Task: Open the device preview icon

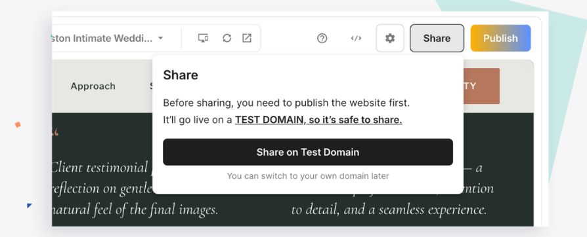Action: [203, 38]
